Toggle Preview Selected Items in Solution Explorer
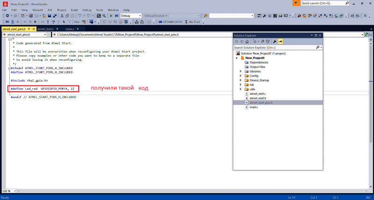This screenshot has width=374, height=200. pos(280,42)
